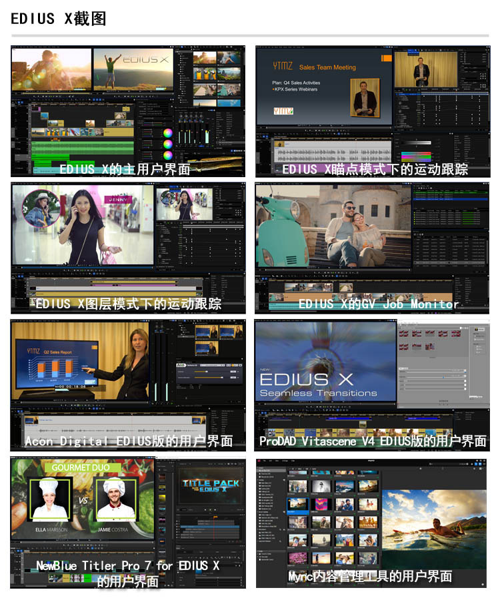
Task: Click the 'EDIUS X Seamless Transitions' preview
Action: [x=325, y=362]
